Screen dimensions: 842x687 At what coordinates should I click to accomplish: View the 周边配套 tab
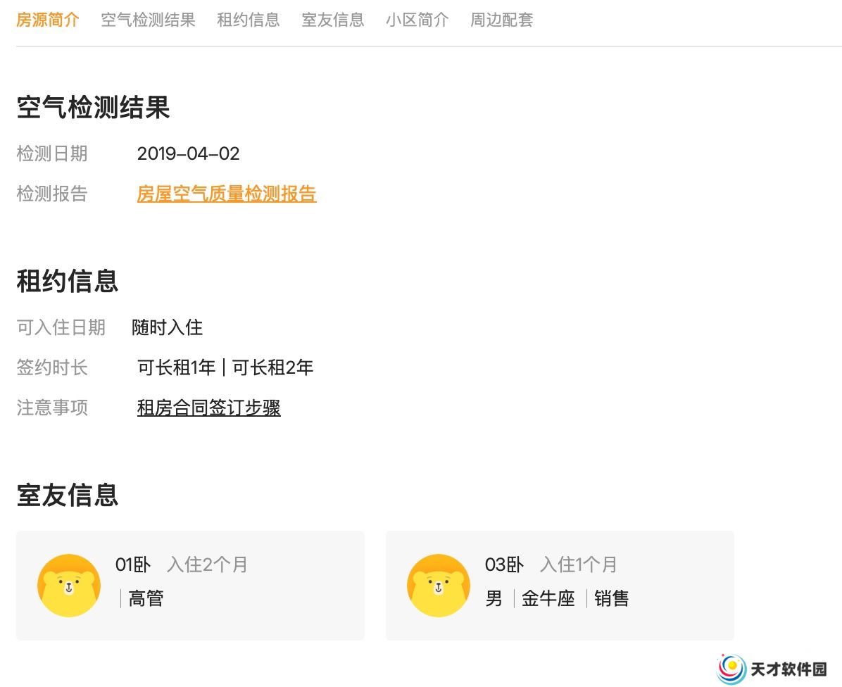click(x=501, y=20)
